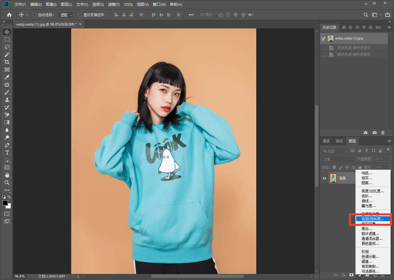
Task: Switch to the 通道 tab
Action: 326,141
